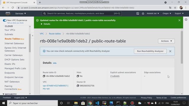Open Cookie preferences in the footer
This screenshot has height=106, width=189.
(x=178, y=98)
